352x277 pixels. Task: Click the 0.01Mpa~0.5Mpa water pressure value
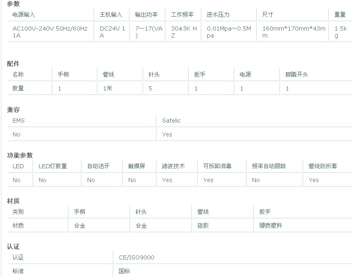point(229,32)
